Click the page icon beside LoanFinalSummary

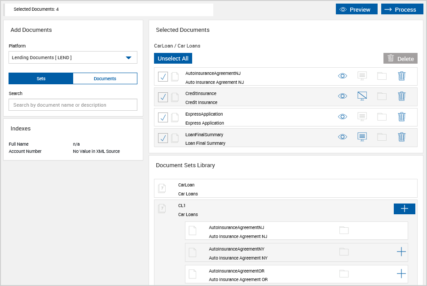click(x=175, y=138)
